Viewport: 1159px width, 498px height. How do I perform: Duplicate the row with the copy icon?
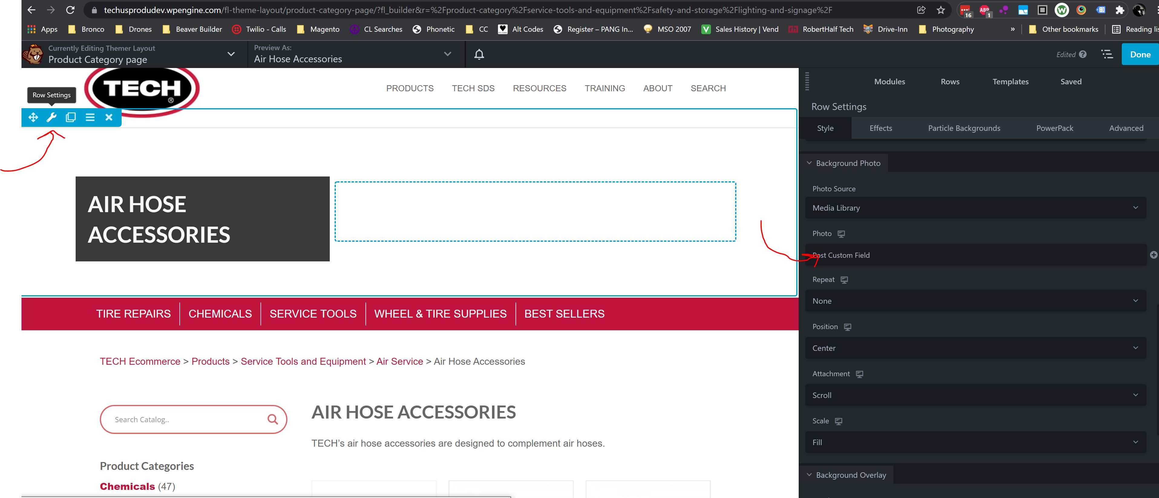pos(70,117)
